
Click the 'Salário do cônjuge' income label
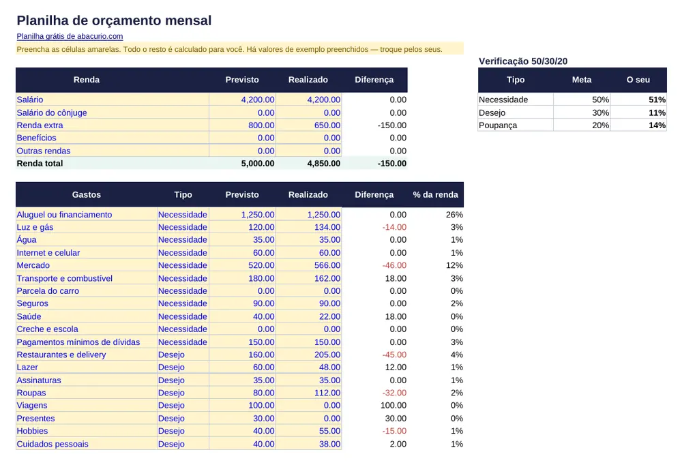click(x=52, y=112)
